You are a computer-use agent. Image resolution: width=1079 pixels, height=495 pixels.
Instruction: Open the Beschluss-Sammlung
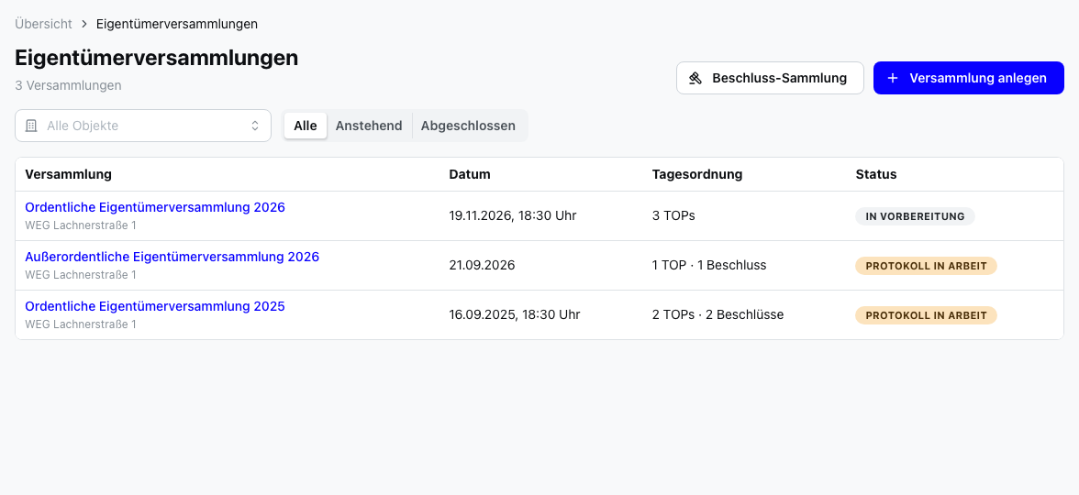pyautogui.click(x=770, y=78)
